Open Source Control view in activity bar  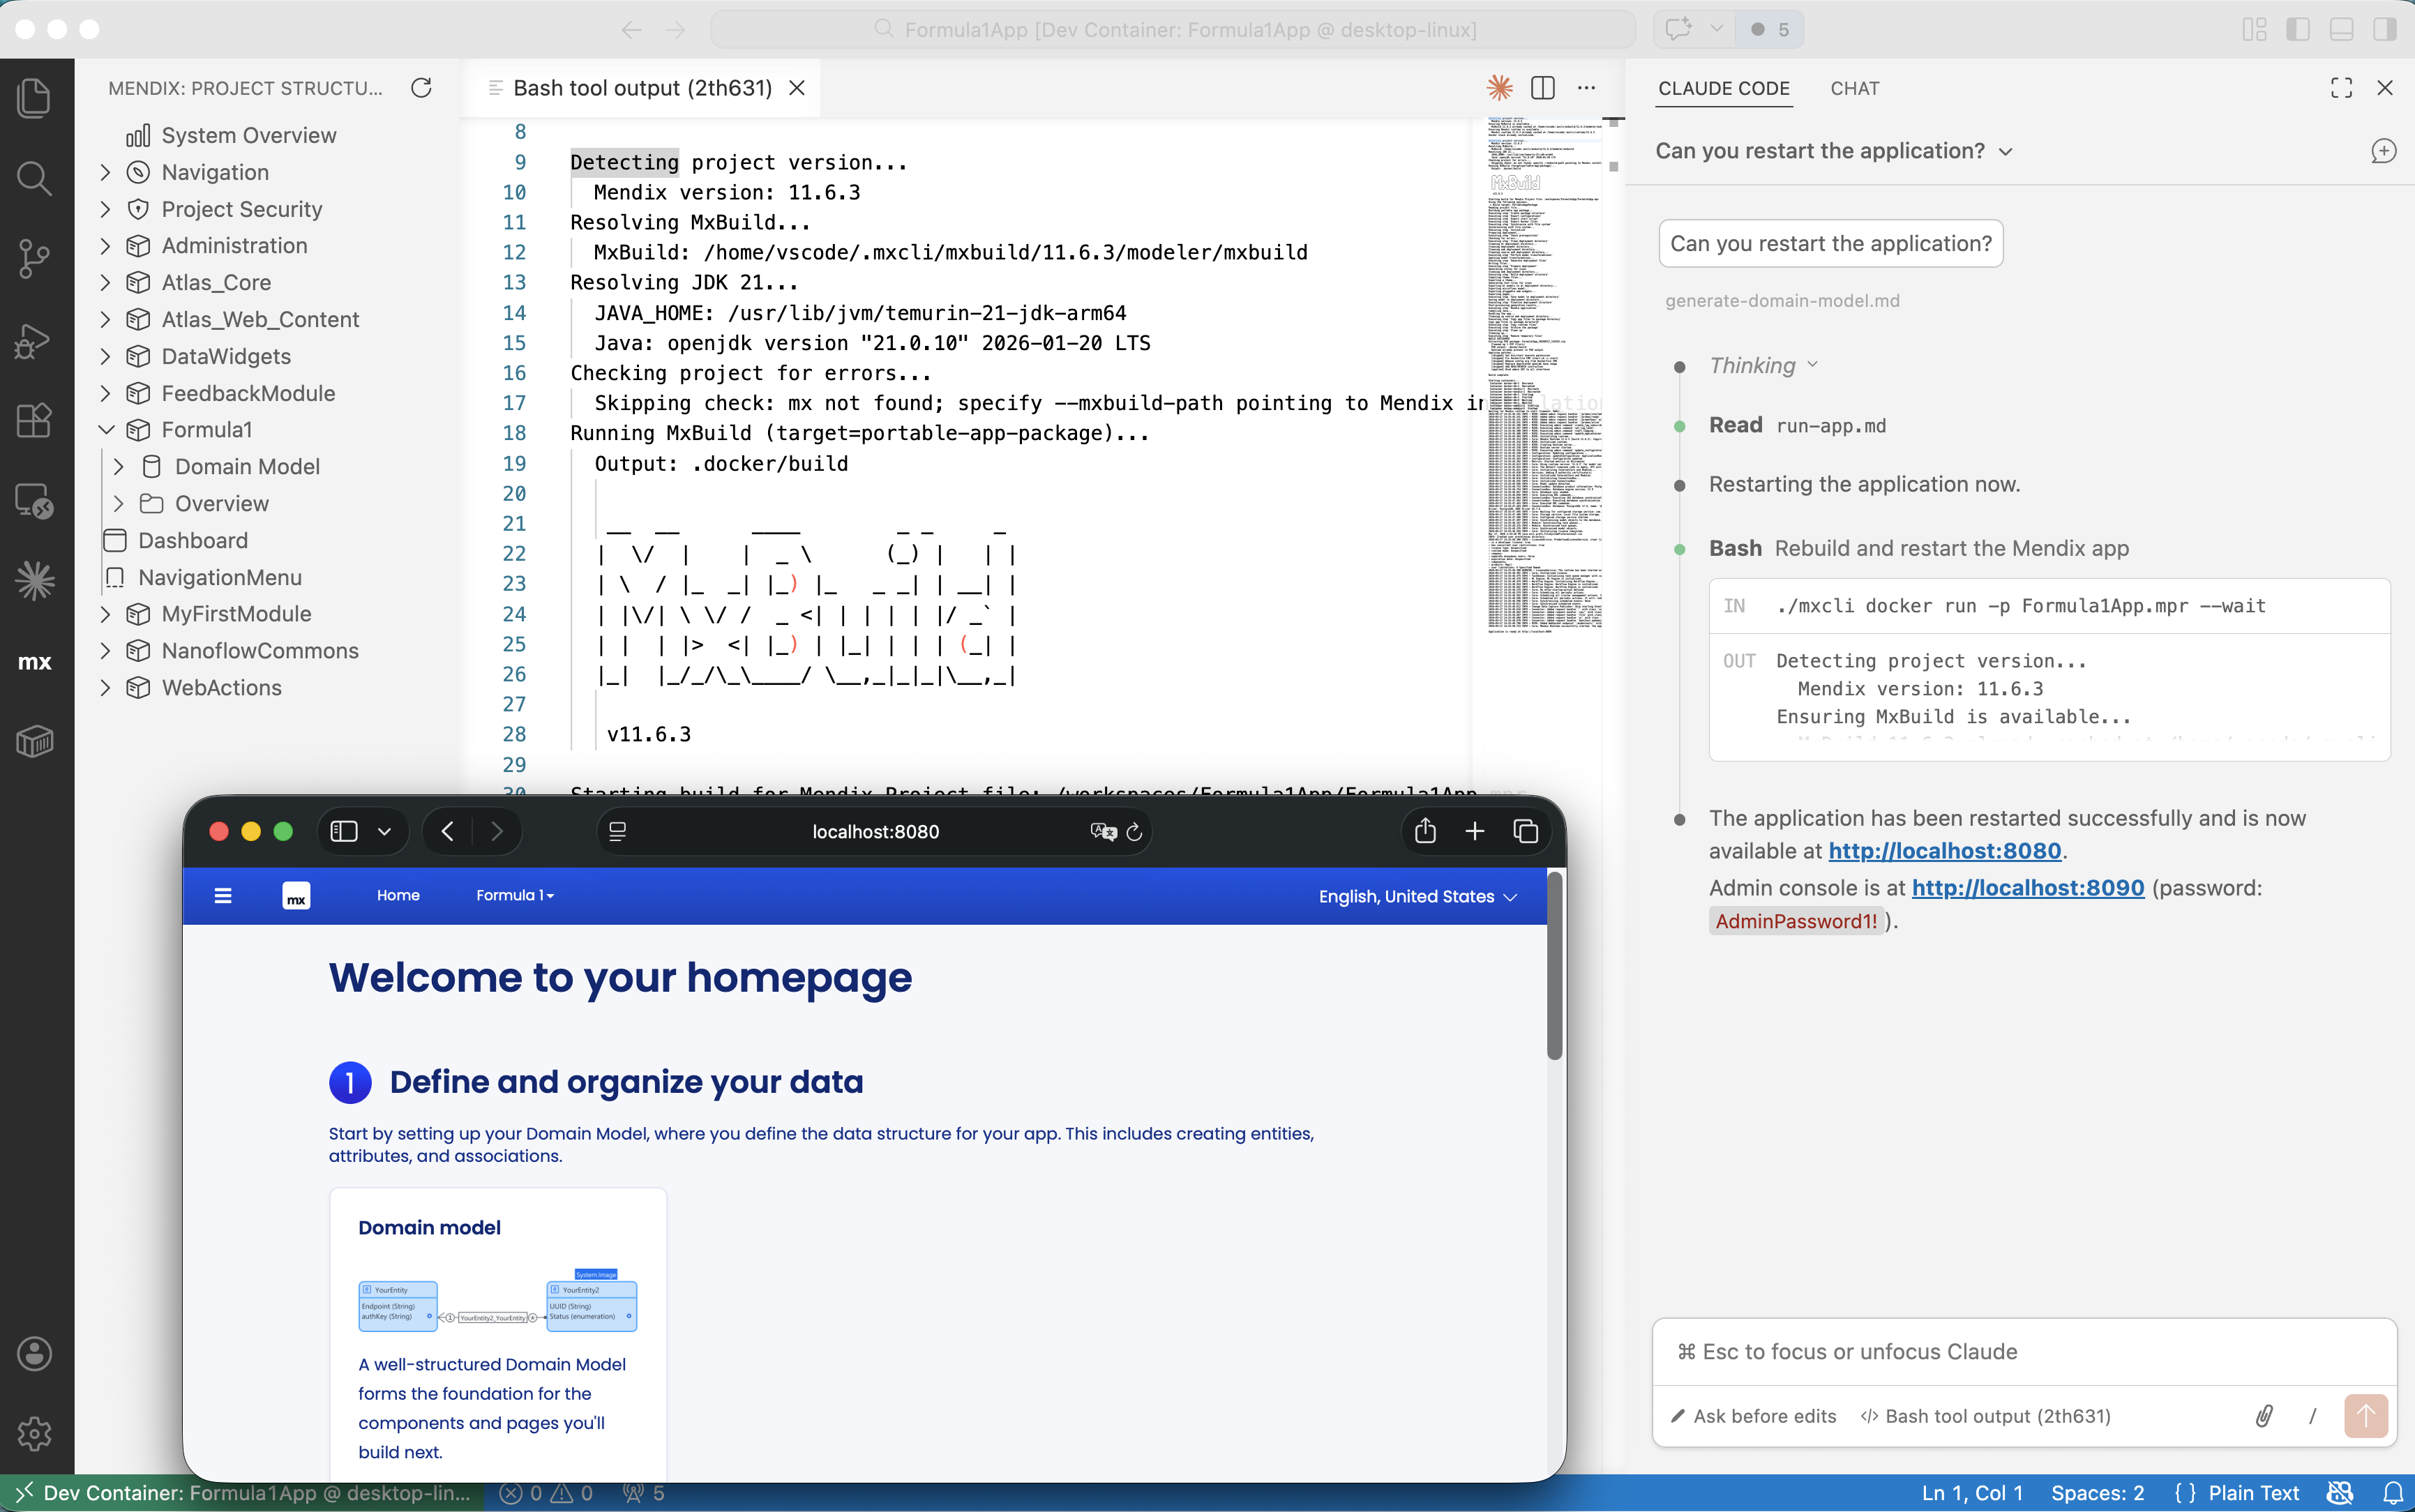(x=34, y=259)
